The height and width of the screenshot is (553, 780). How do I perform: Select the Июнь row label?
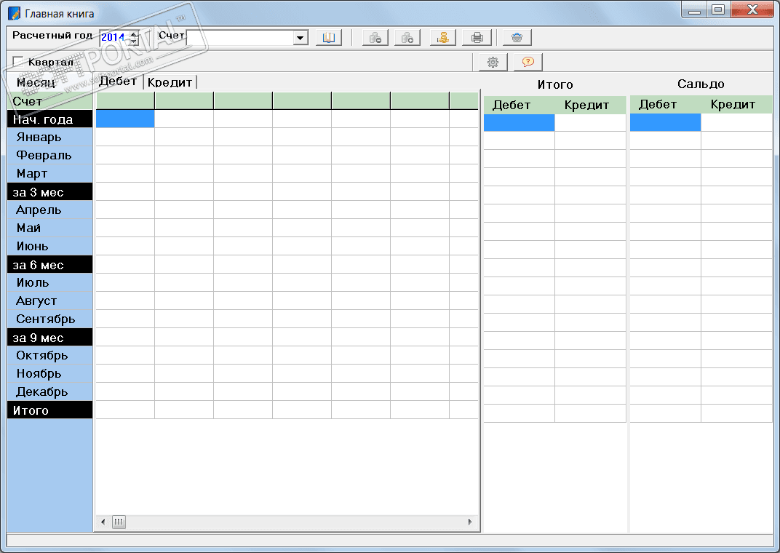click(49, 246)
